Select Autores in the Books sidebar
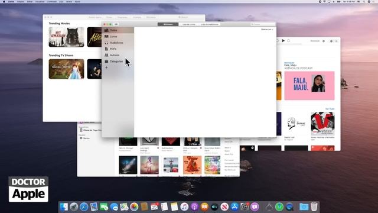This screenshot has height=213, width=378. (x=118, y=55)
